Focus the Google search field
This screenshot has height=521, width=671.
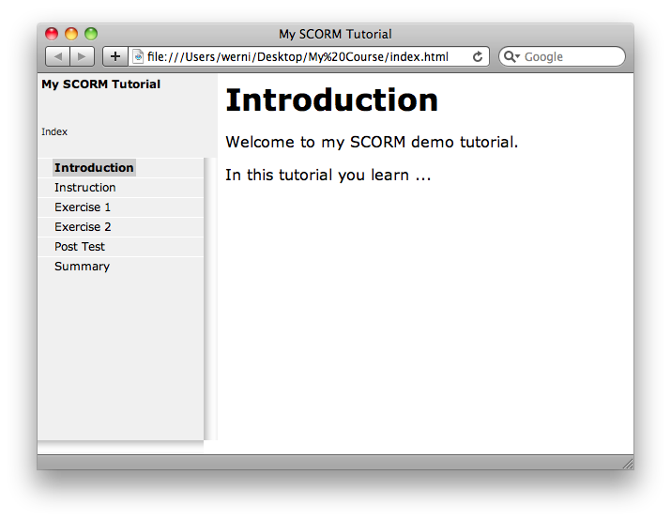point(568,57)
